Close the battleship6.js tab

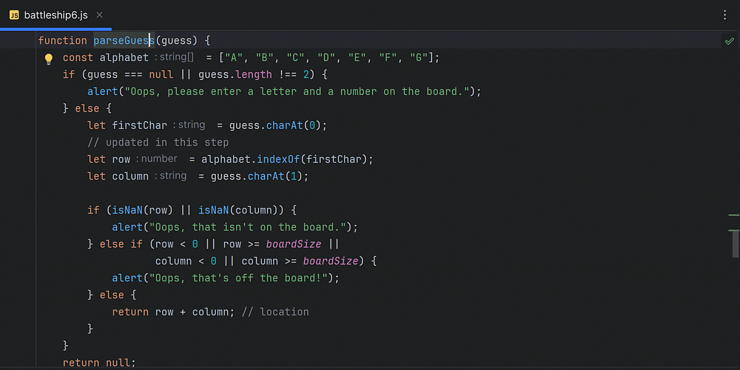click(99, 15)
